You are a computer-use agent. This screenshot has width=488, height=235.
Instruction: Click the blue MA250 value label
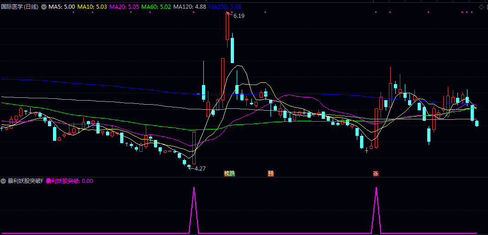tap(224, 6)
